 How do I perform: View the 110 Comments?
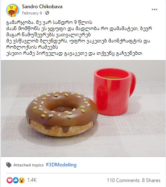(123, 180)
